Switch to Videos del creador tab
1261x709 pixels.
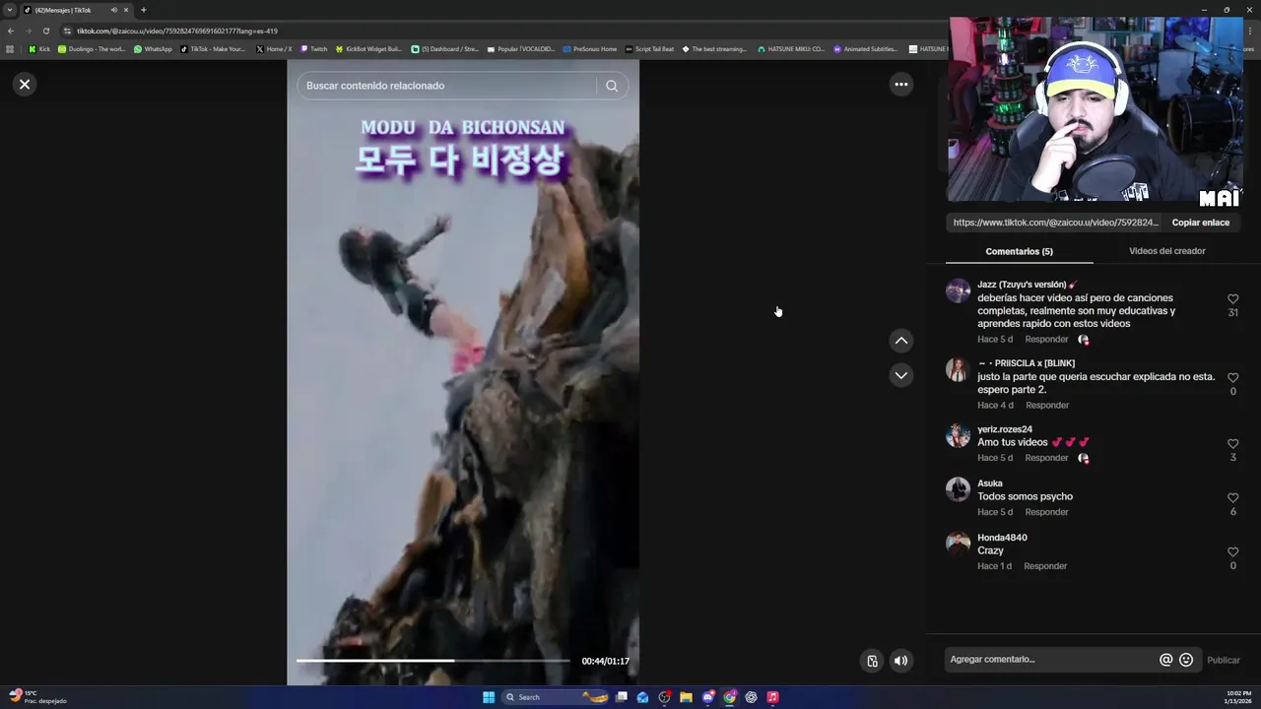[x=1166, y=251]
